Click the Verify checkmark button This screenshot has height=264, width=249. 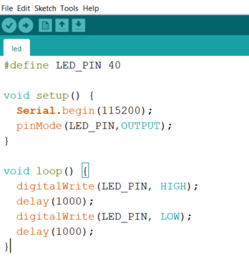[9, 25]
